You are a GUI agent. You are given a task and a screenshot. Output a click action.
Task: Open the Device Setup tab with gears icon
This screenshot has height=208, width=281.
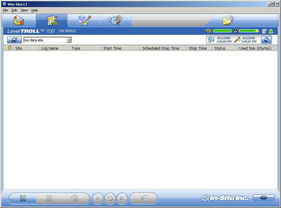coord(116,20)
